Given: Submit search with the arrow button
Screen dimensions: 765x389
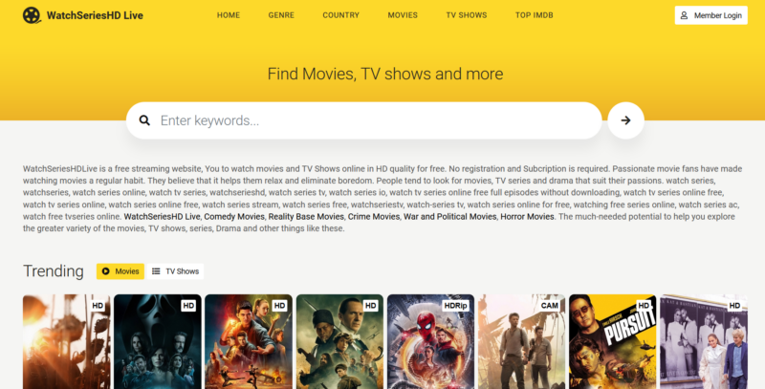Looking at the screenshot, I should tap(625, 120).
